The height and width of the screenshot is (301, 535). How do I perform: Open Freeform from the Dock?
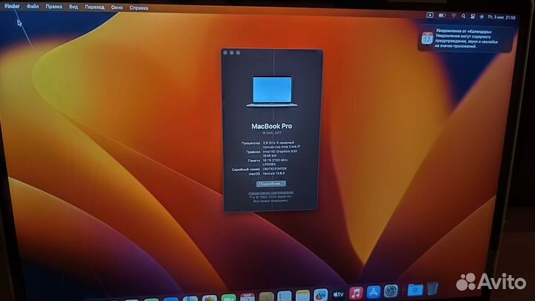320,295
